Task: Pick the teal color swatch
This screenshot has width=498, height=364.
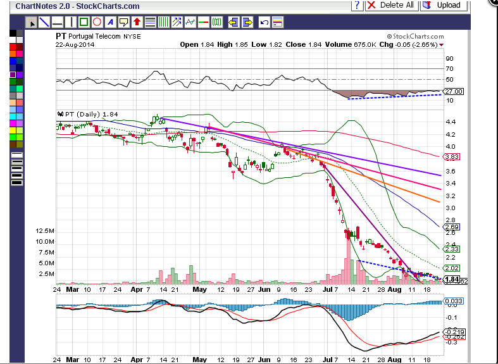Action: (x=13, y=88)
